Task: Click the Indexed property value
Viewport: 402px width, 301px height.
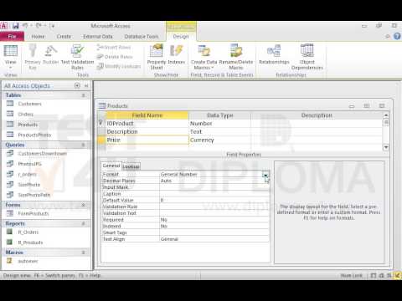Action: point(214,227)
